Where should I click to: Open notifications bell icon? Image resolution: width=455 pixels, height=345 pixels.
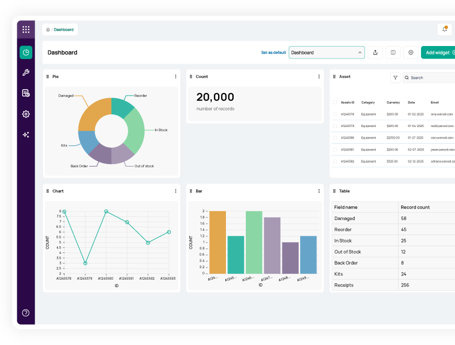(x=445, y=29)
